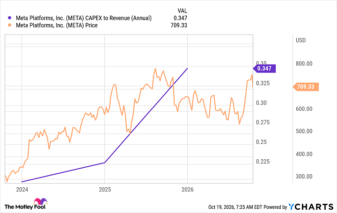Click the VAL column header

[182, 11]
